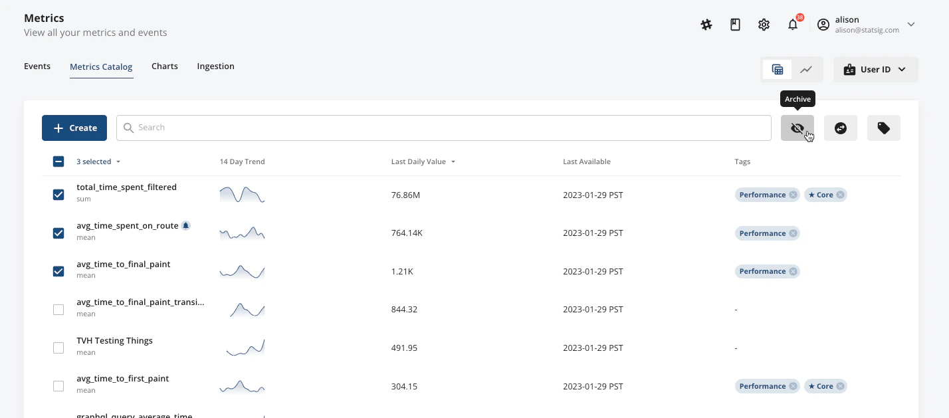Expand the alison account menu chevron
Screen dimensions: 949x418
click(911, 25)
